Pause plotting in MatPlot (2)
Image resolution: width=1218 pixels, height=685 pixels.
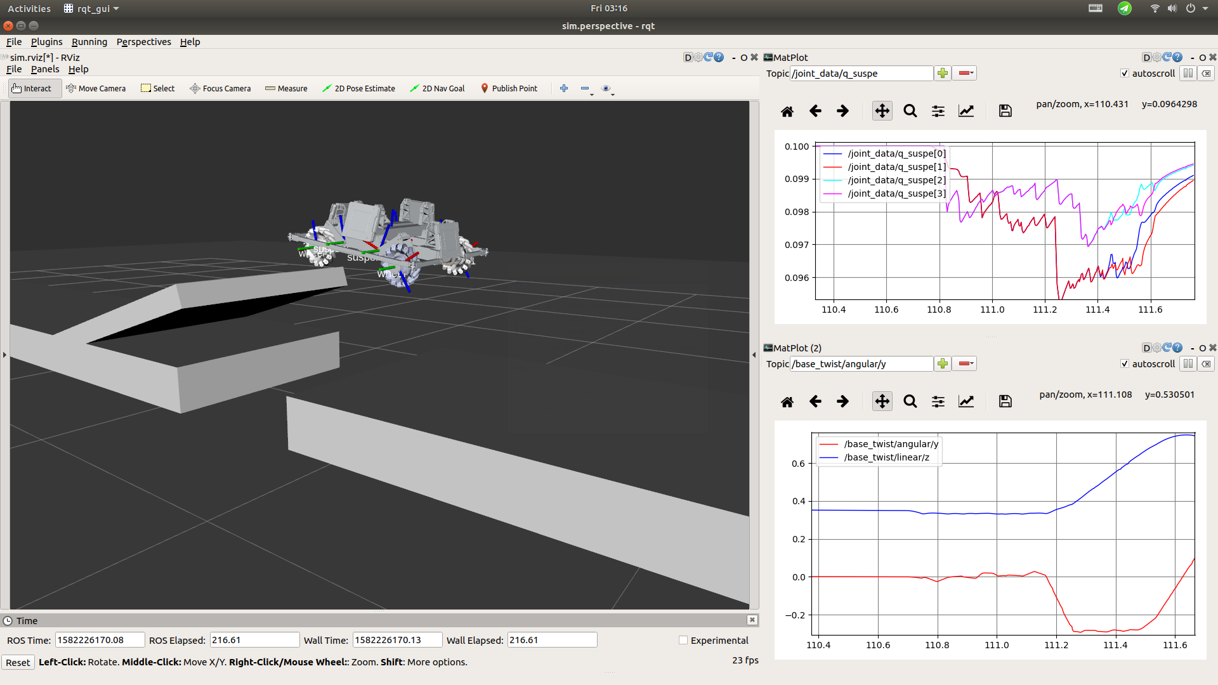[1188, 364]
